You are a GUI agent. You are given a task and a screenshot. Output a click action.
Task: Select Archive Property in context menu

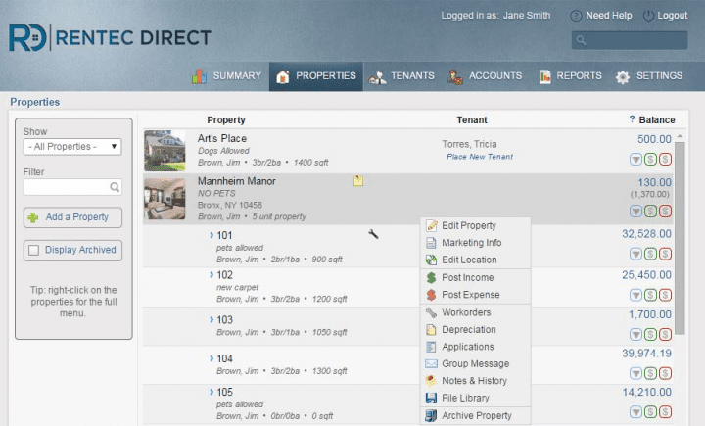[x=476, y=415]
